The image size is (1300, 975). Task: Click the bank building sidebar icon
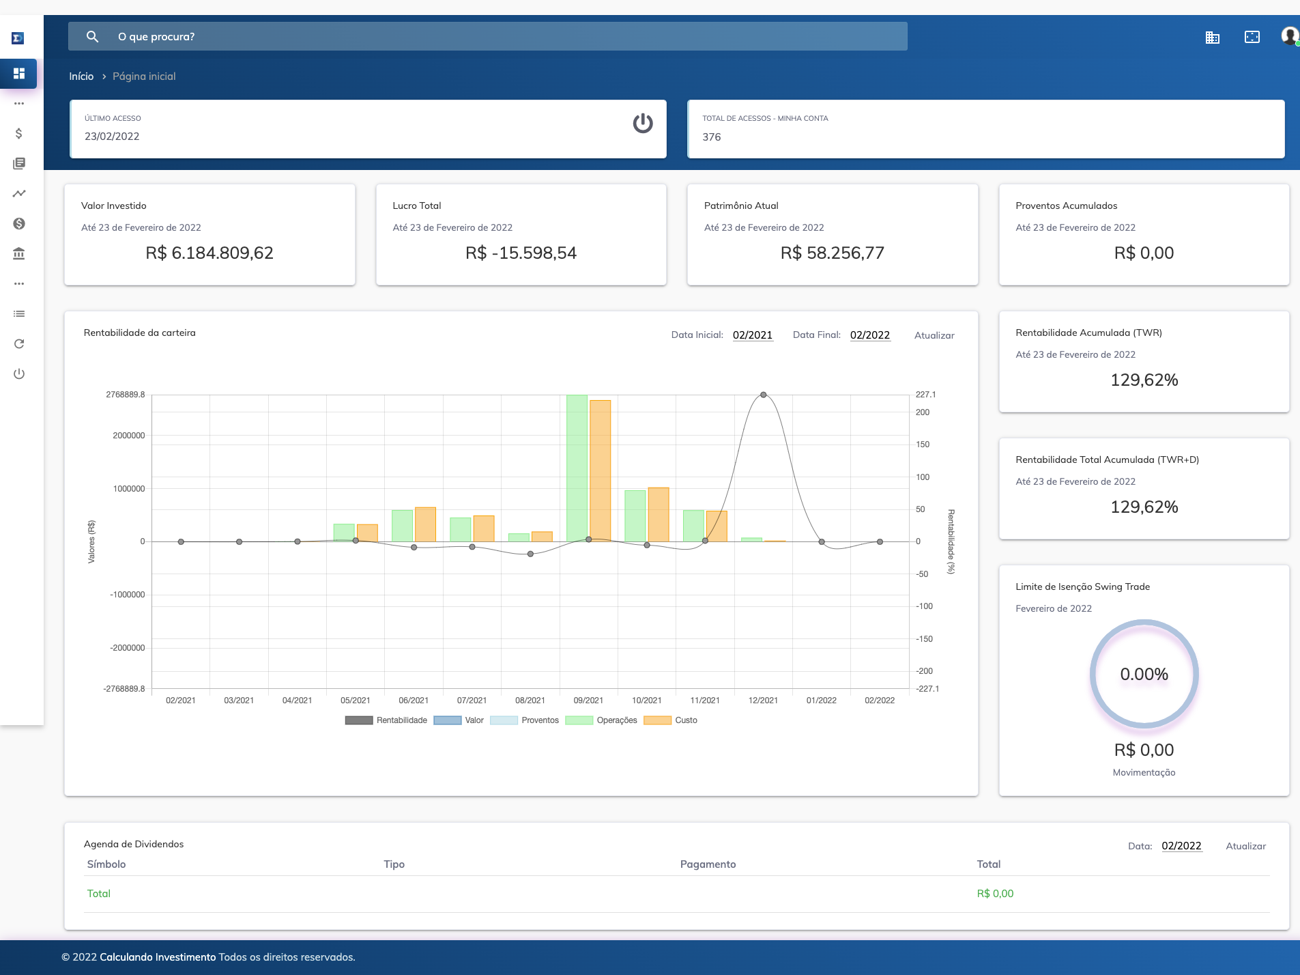tap(19, 253)
